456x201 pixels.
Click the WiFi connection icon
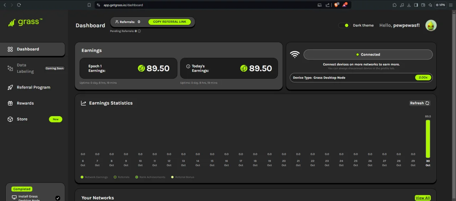pos(295,54)
